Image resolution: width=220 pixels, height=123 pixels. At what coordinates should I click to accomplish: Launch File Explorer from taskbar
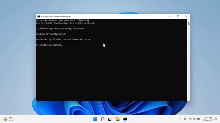(x=118, y=119)
